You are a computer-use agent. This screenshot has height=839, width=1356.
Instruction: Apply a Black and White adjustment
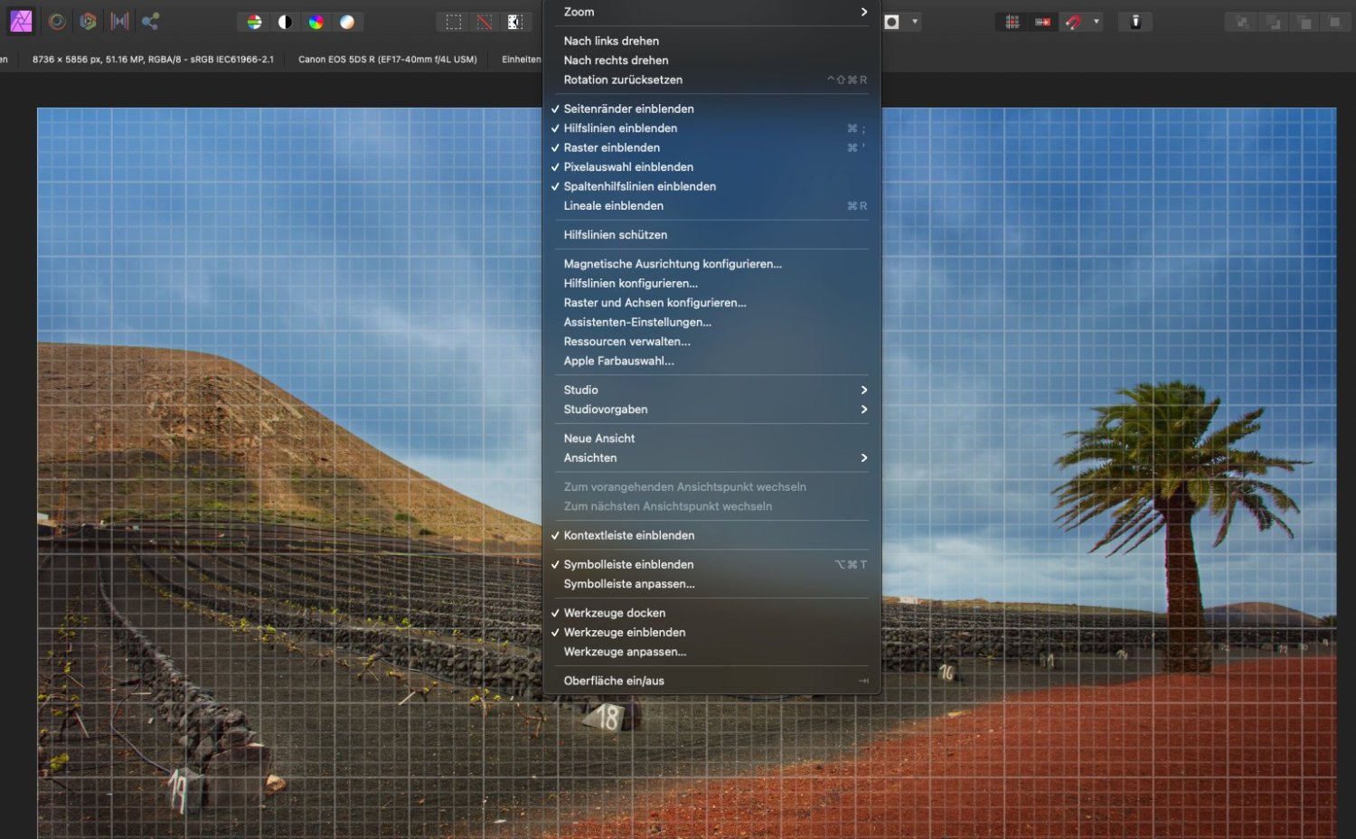286,21
